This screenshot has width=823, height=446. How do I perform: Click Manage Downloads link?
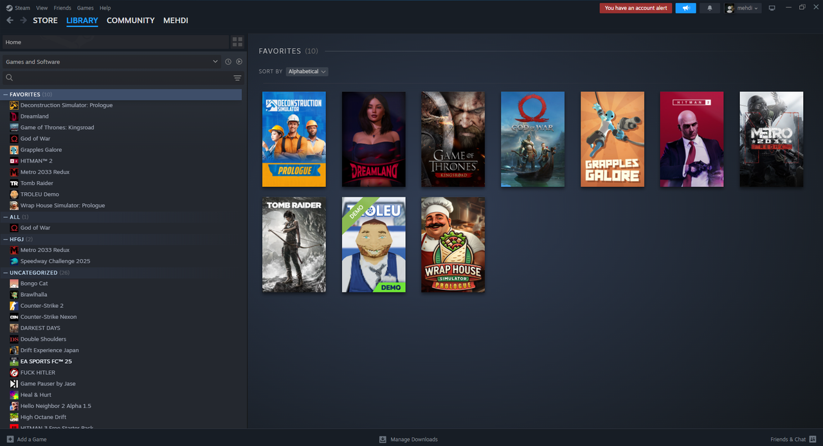click(414, 440)
